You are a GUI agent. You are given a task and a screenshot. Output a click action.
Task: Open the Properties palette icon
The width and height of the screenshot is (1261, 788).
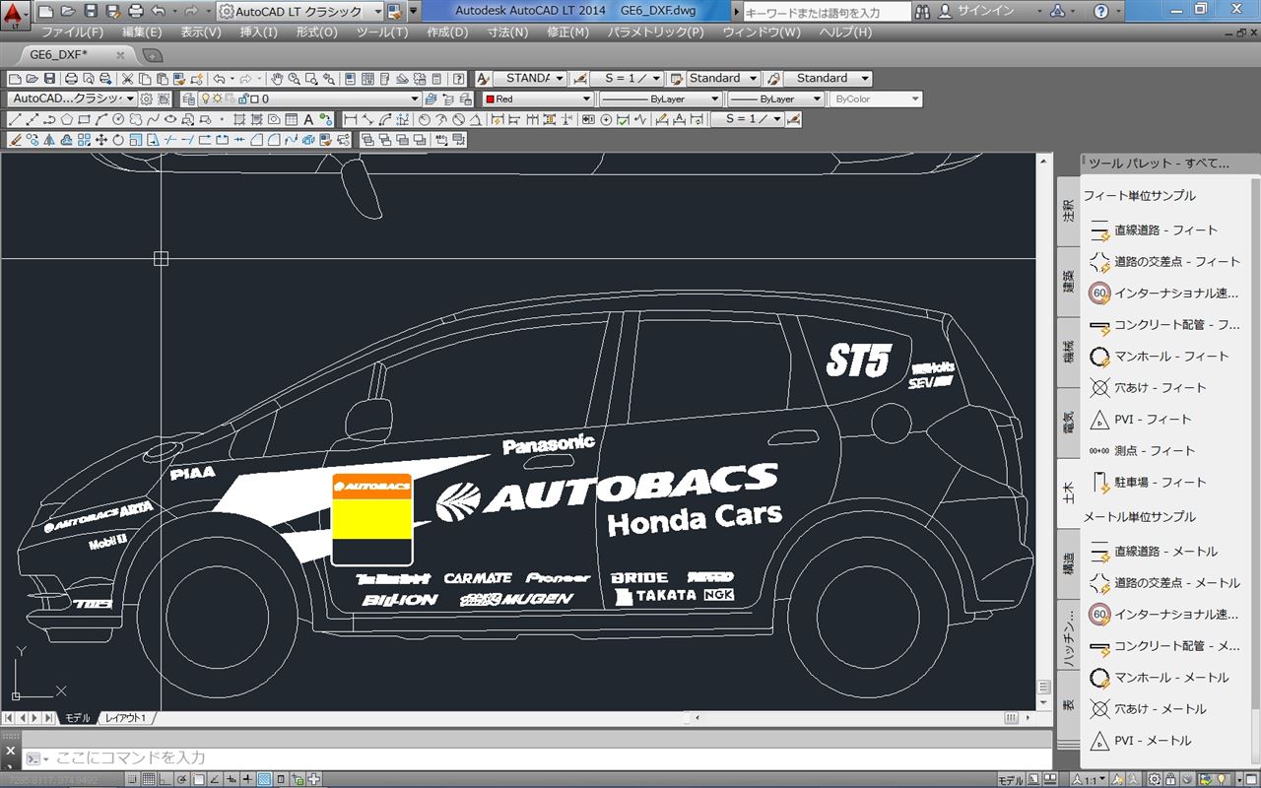pyautogui.click(x=349, y=78)
